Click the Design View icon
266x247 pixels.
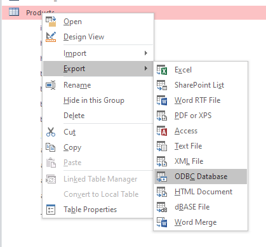pos(51,37)
